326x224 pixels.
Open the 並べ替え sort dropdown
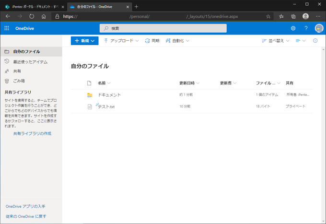click(x=276, y=41)
